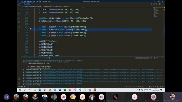Select the JR participant avatar
Image resolution: width=182 pixels, height=102 pixels.
coord(63,97)
